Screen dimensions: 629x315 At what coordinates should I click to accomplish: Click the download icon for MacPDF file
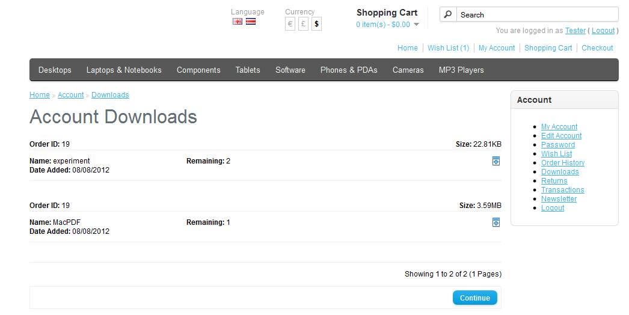pos(496,222)
